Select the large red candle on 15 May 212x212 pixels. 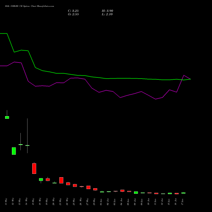34,168
